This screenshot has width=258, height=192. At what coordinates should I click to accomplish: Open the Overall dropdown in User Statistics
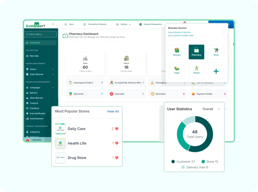(x=211, y=109)
